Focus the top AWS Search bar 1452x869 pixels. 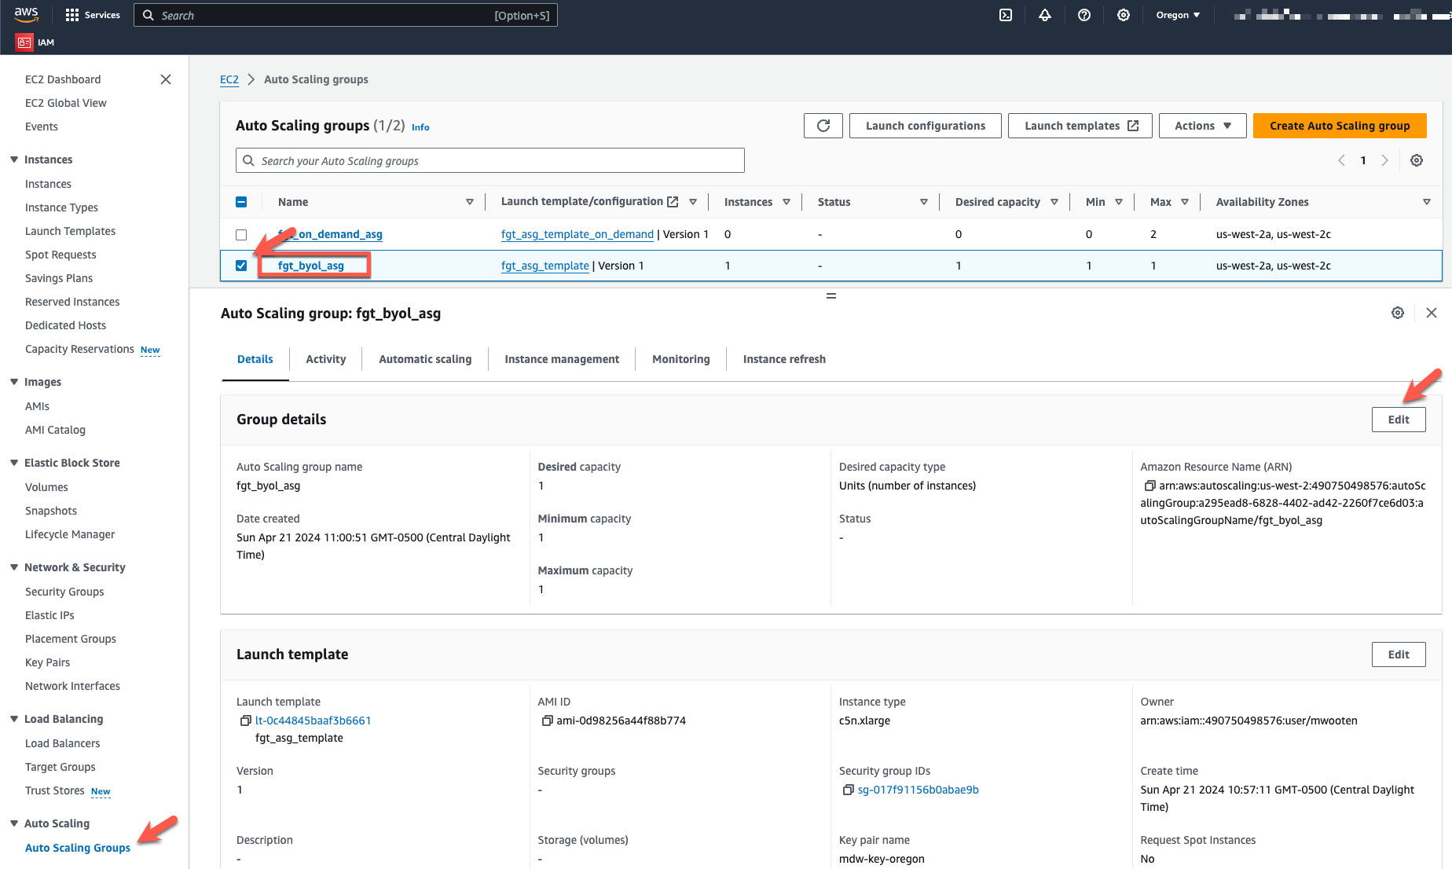click(x=346, y=15)
